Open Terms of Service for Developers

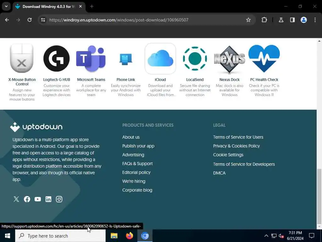[x=244, y=164]
